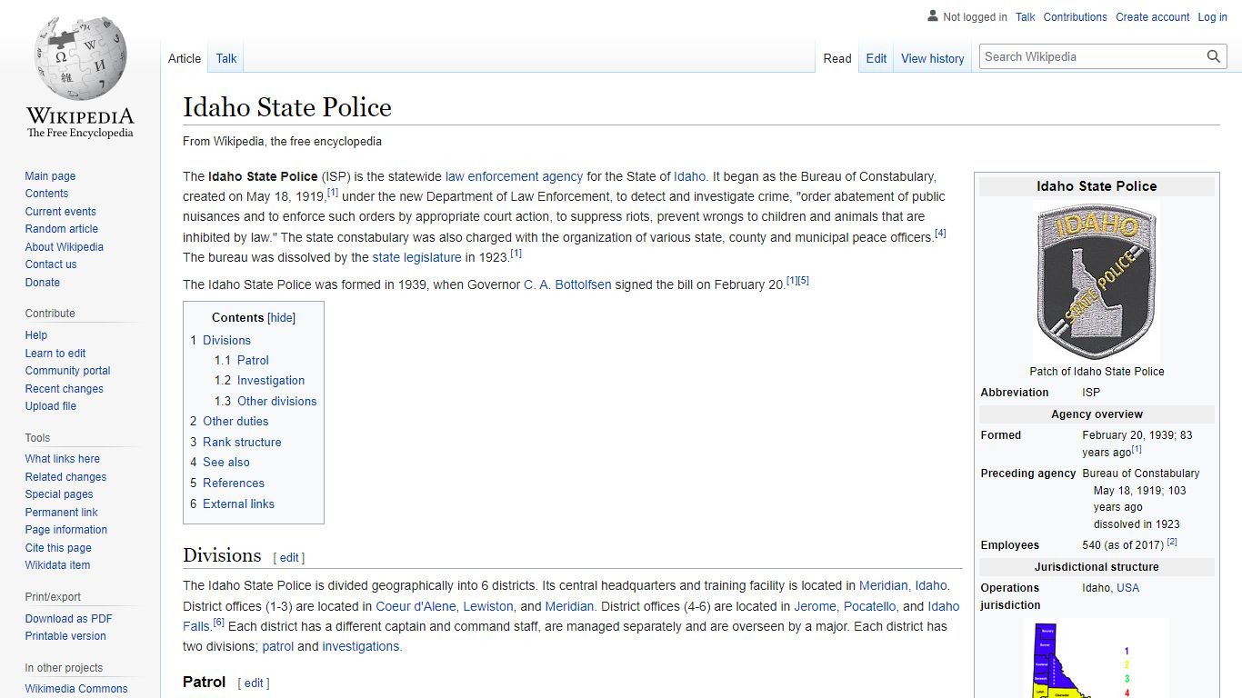Click Download as PDF
The width and height of the screenshot is (1242, 698).
[68, 619]
